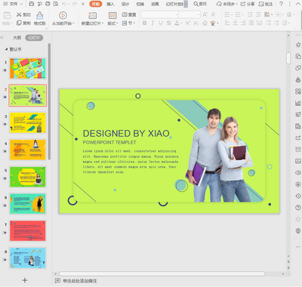Screen dimensions: 302x287
Task: Click history clock icon in right sidebar
Action: [x=298, y=196]
